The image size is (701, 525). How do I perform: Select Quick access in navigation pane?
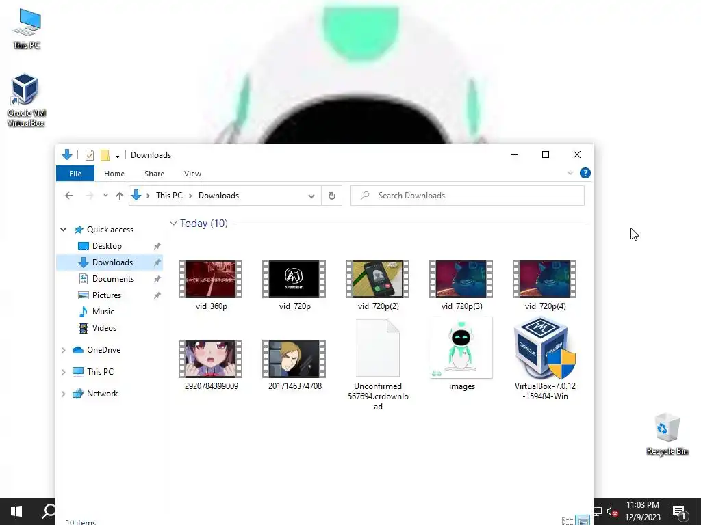tap(110, 230)
